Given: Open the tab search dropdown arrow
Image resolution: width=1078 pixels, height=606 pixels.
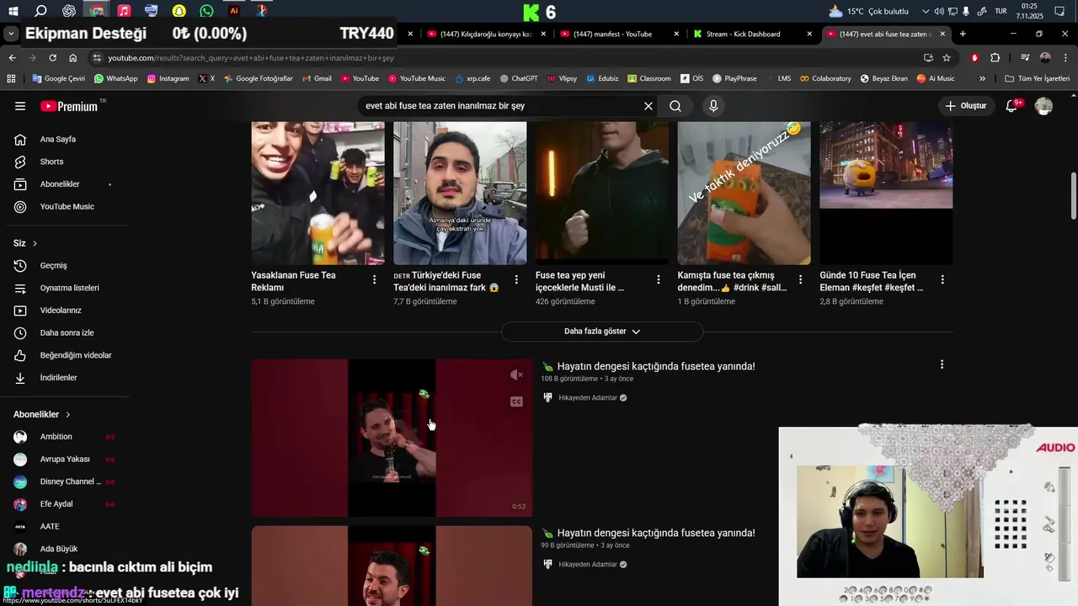Looking at the screenshot, I should pyautogui.click(x=11, y=34).
